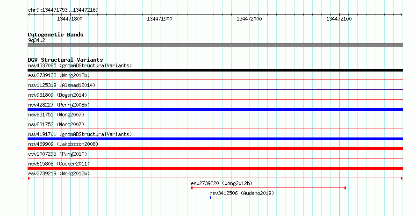This screenshot has height=216, width=416.
Task: Select esv1007295 (Pang2010) label
Action: click(x=57, y=154)
